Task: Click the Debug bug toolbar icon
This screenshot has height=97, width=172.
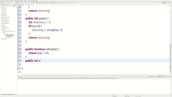Action: tap(31, 3)
